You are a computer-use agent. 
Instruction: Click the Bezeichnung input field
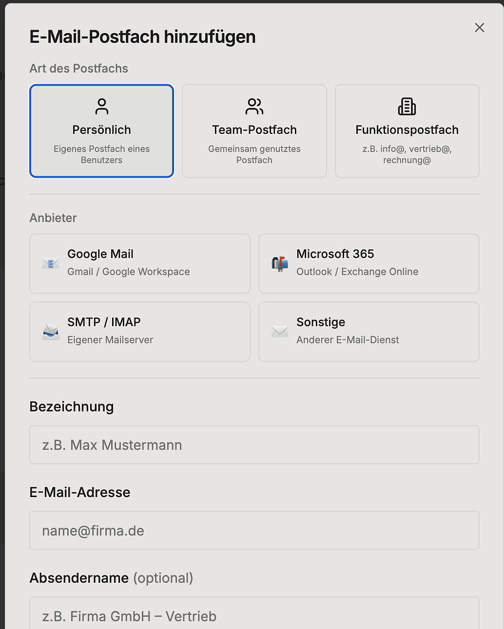(254, 444)
